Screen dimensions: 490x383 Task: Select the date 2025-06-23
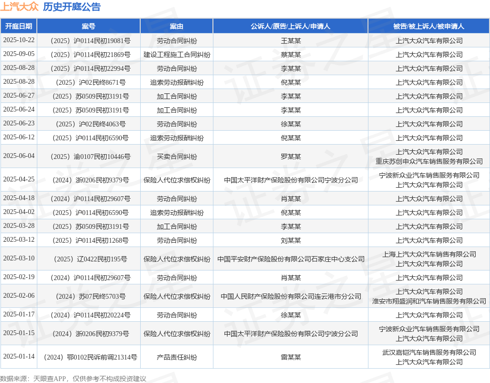coord(19,123)
